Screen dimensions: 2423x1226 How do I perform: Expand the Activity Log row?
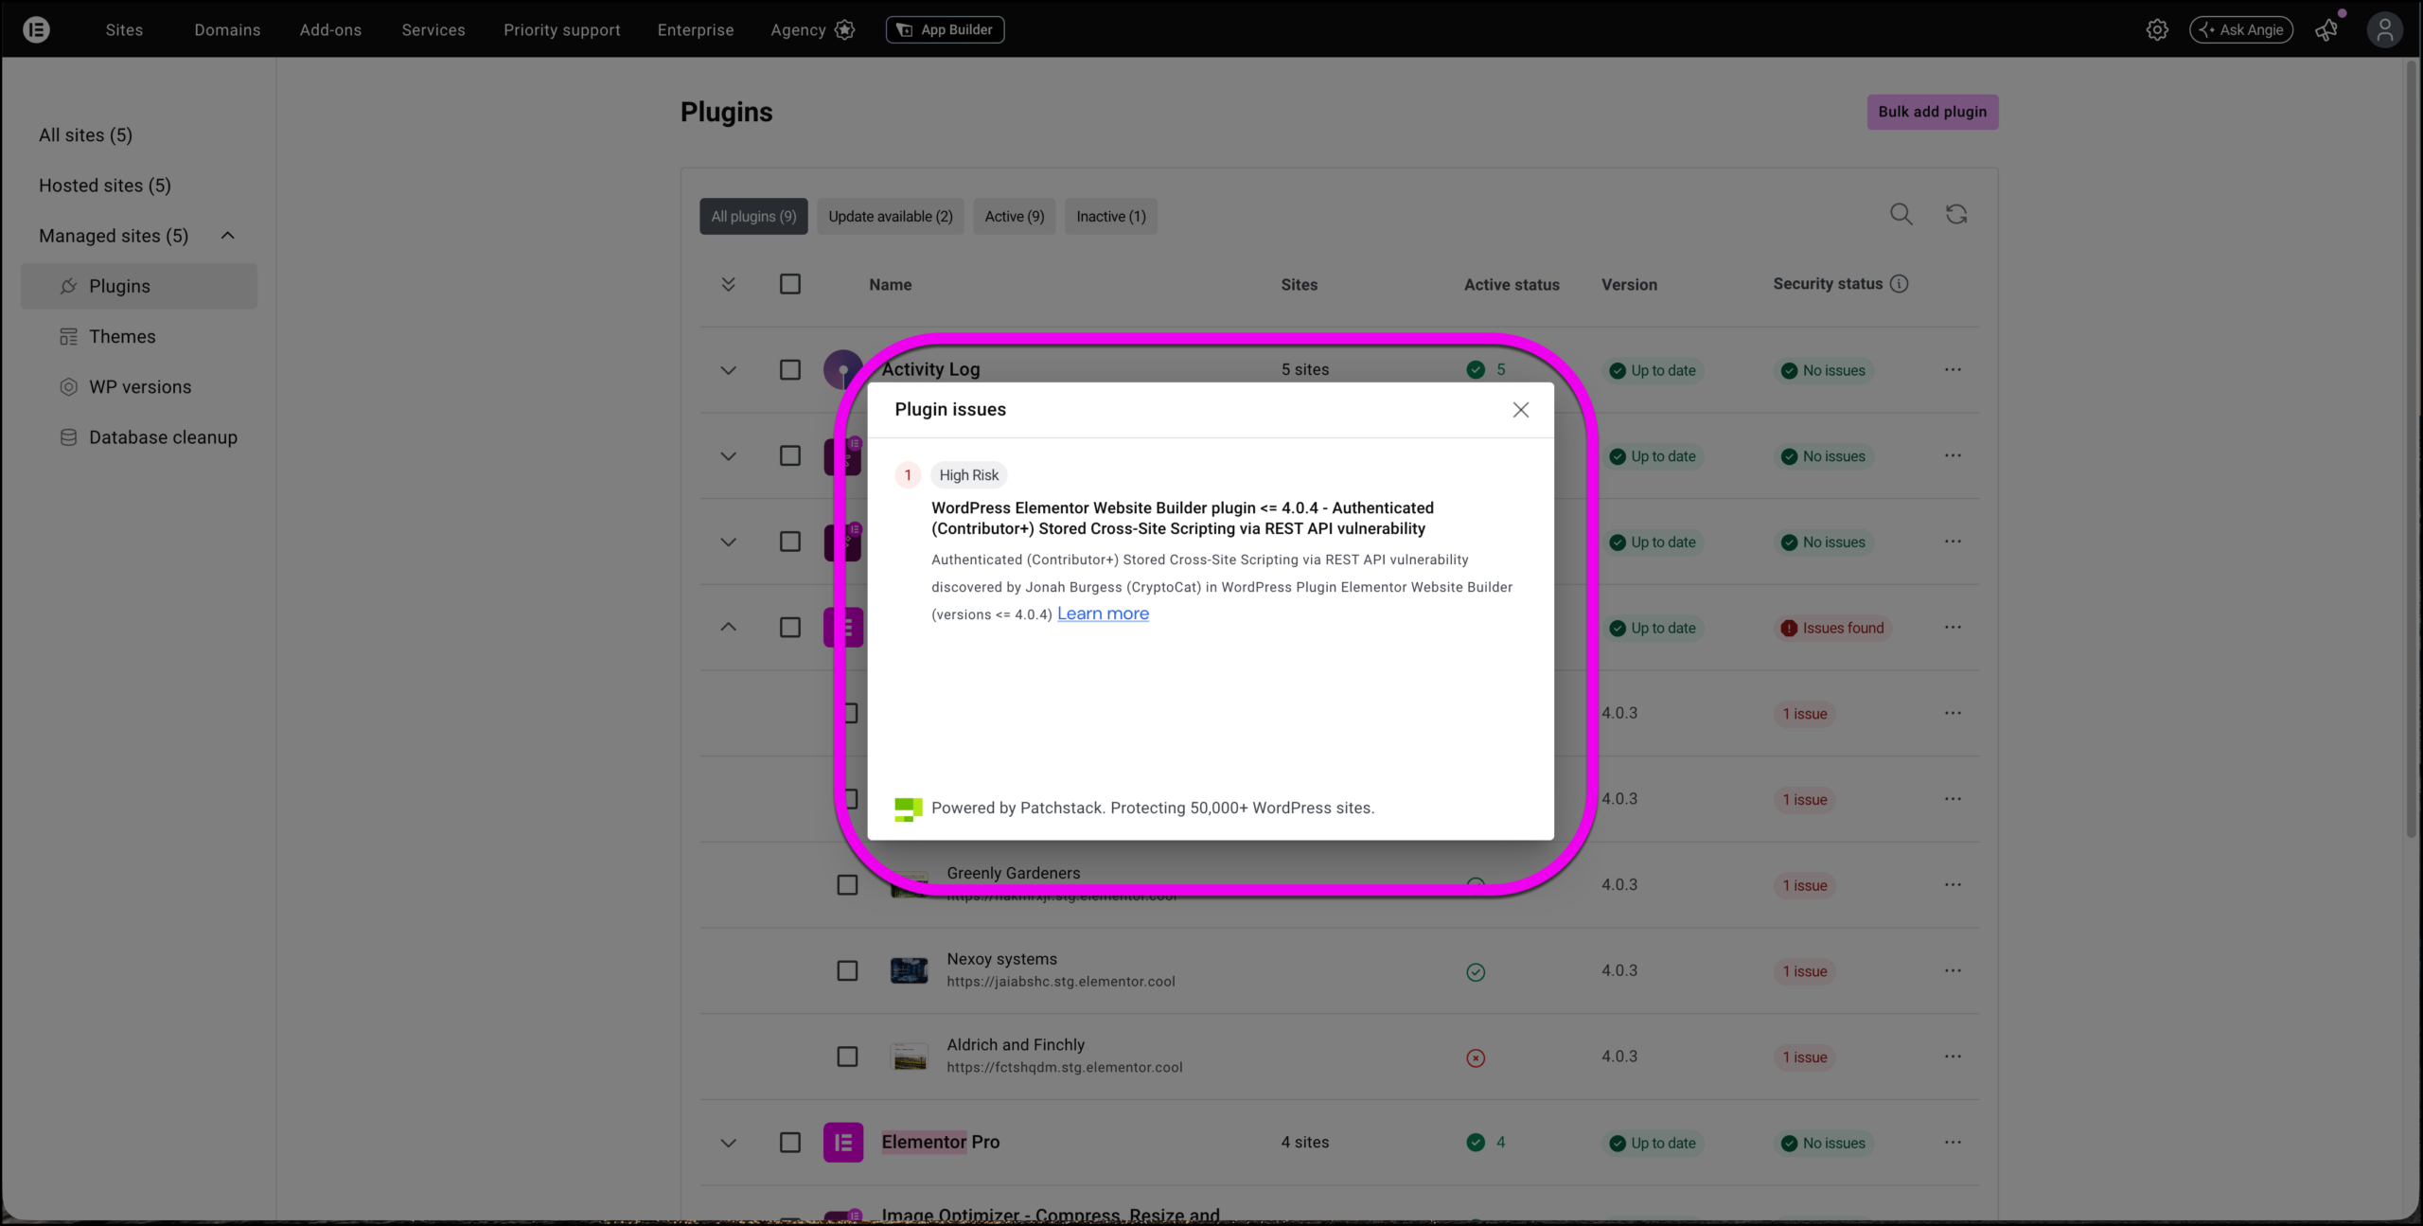coord(728,370)
